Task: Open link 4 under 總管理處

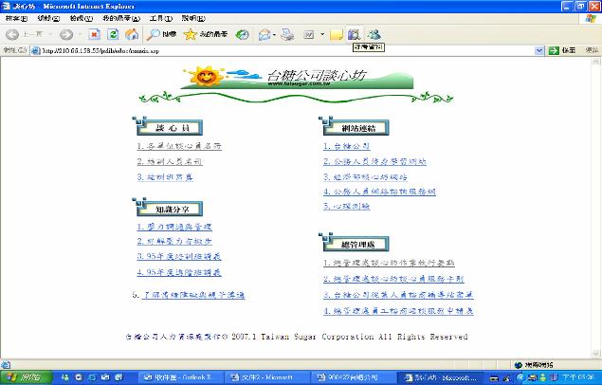Action: click(x=398, y=311)
